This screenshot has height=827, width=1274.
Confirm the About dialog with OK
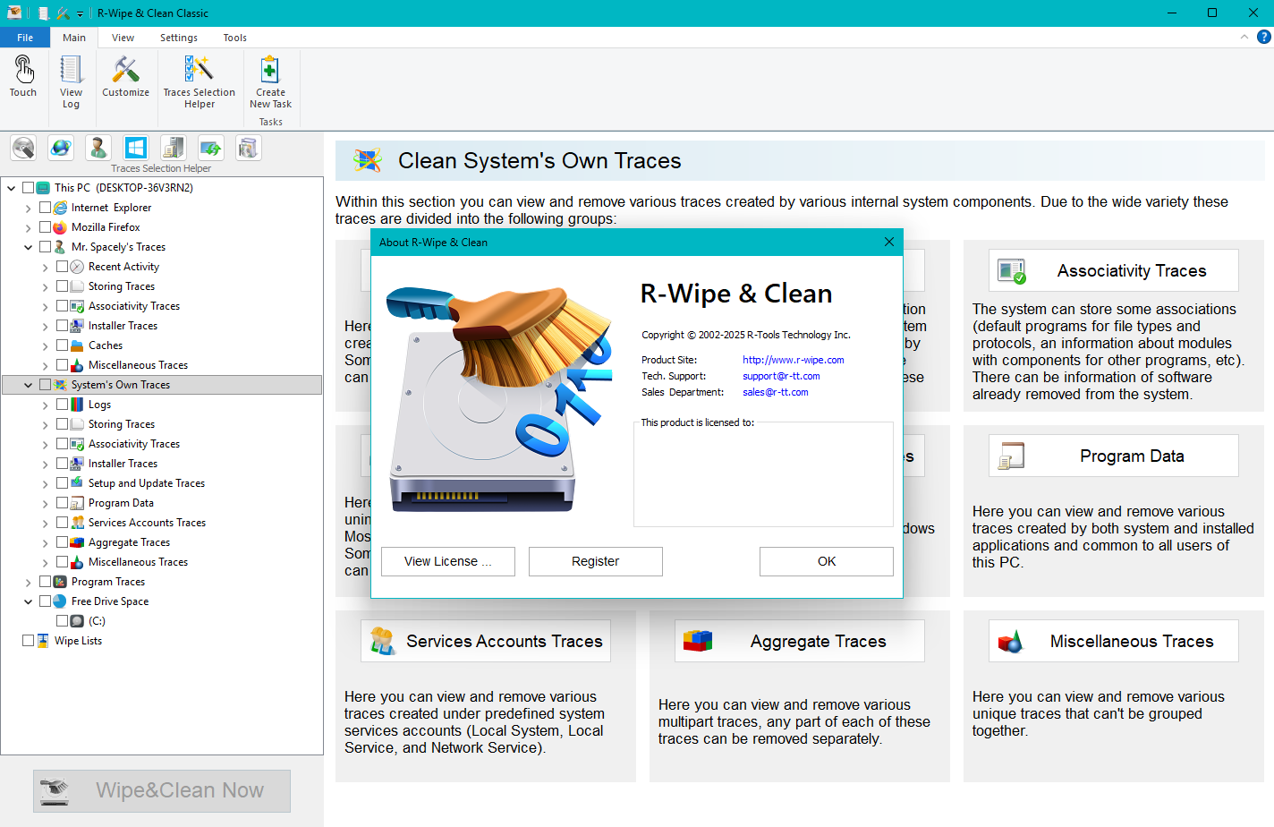pos(827,561)
